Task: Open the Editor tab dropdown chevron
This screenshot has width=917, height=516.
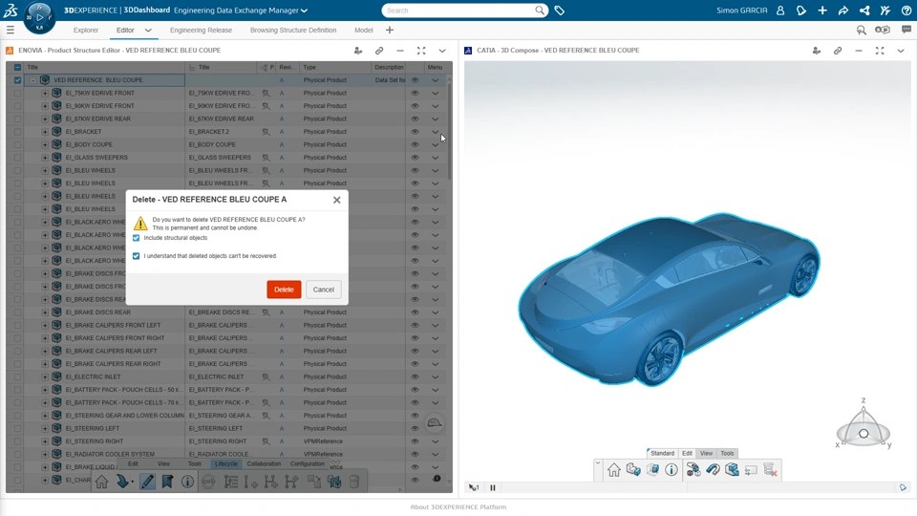Action: tap(148, 30)
